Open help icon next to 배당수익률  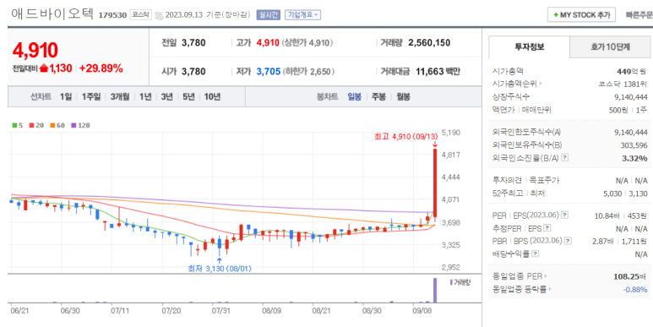pos(536,253)
